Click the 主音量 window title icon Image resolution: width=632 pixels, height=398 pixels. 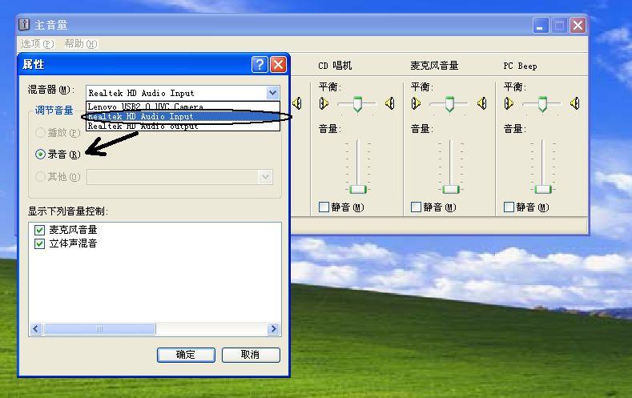(24, 25)
